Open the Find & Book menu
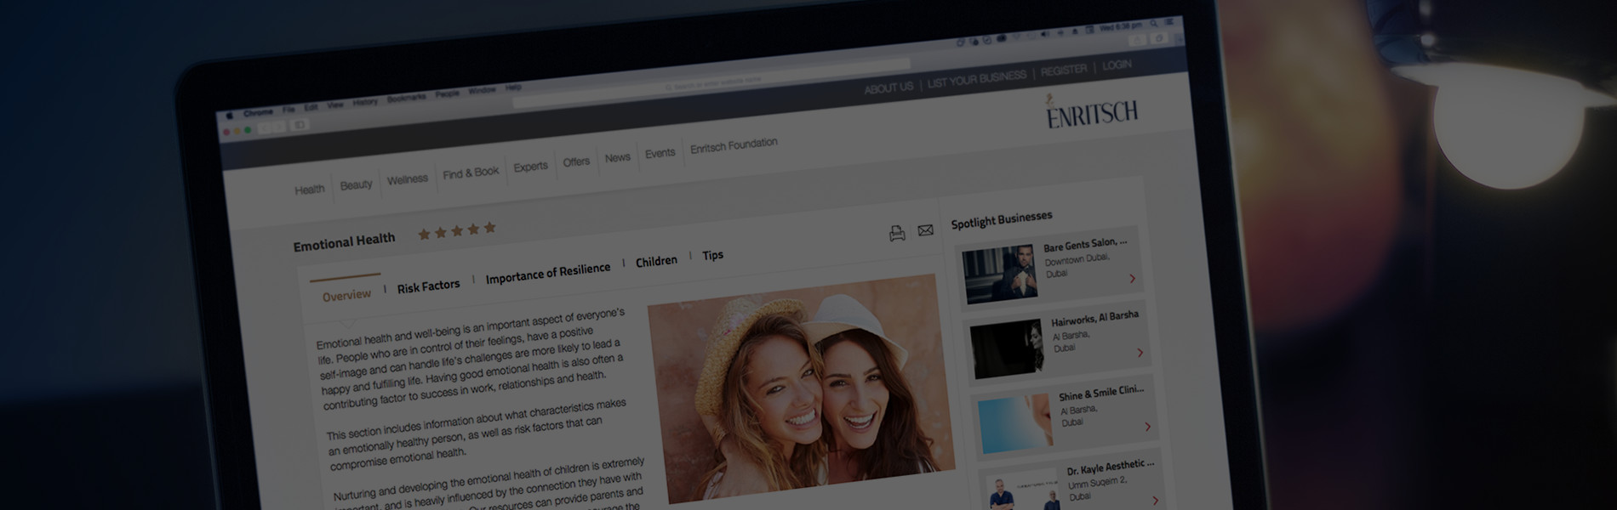 tap(471, 173)
